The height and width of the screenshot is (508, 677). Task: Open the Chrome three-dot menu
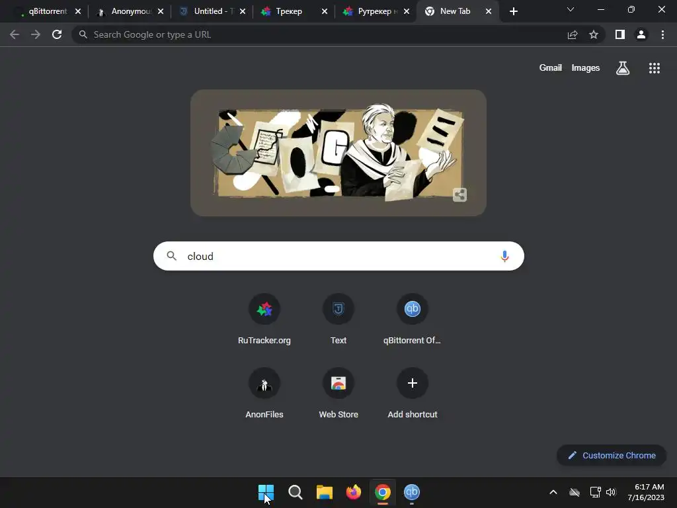[x=662, y=34]
